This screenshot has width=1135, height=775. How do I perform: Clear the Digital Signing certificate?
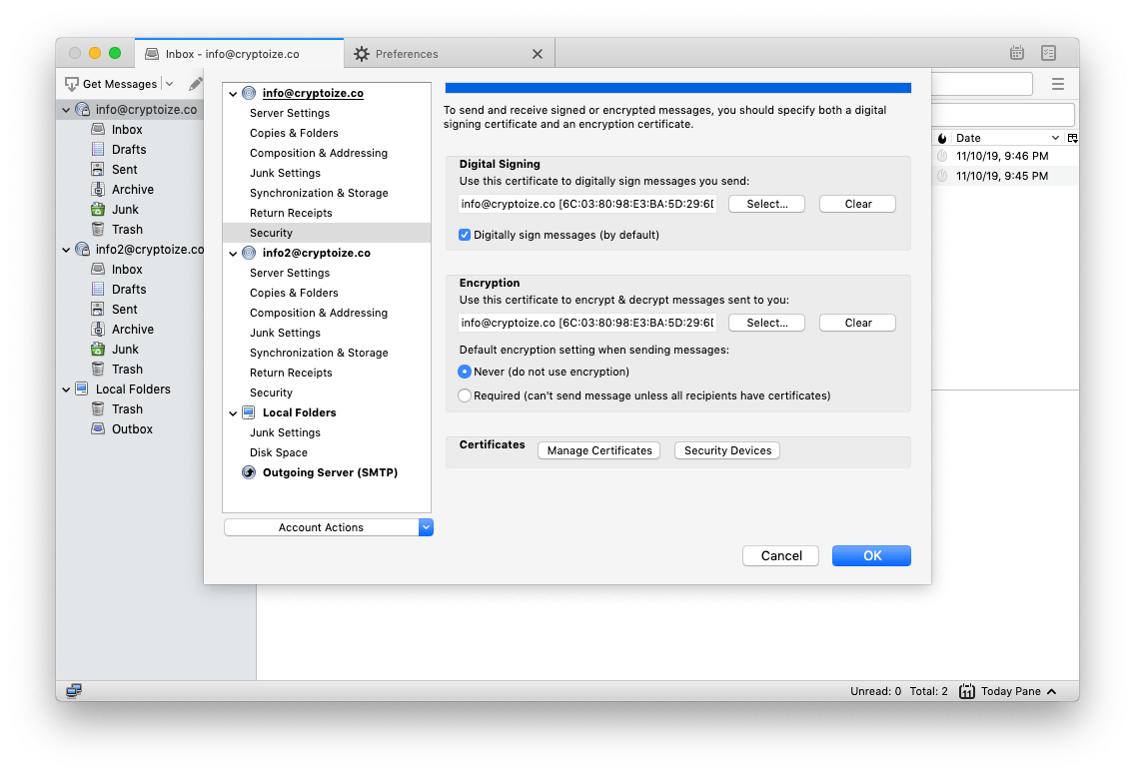click(858, 204)
